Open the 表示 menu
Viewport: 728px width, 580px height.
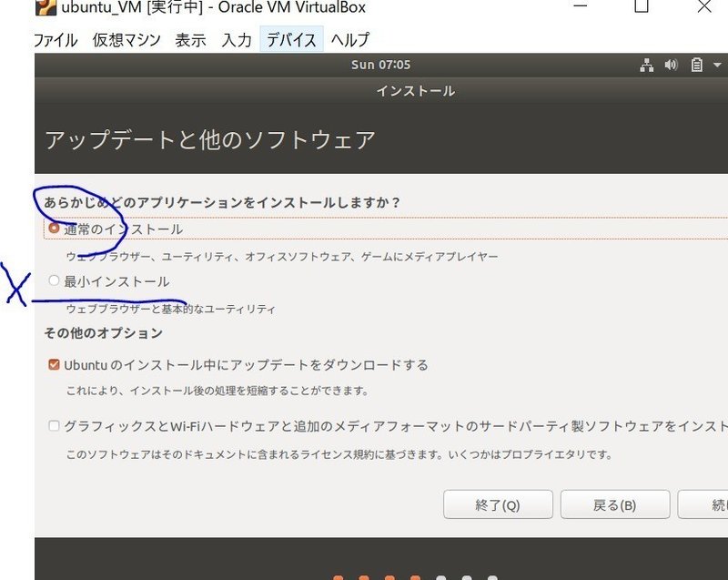pos(190,40)
